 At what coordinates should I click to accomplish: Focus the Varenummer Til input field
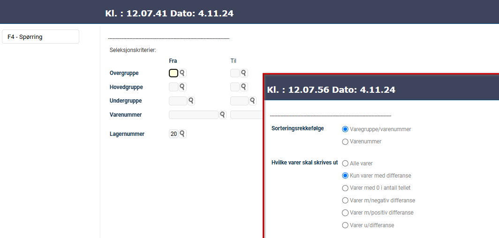pos(247,115)
